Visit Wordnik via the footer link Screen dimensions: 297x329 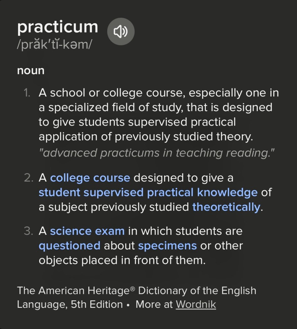[196, 304]
